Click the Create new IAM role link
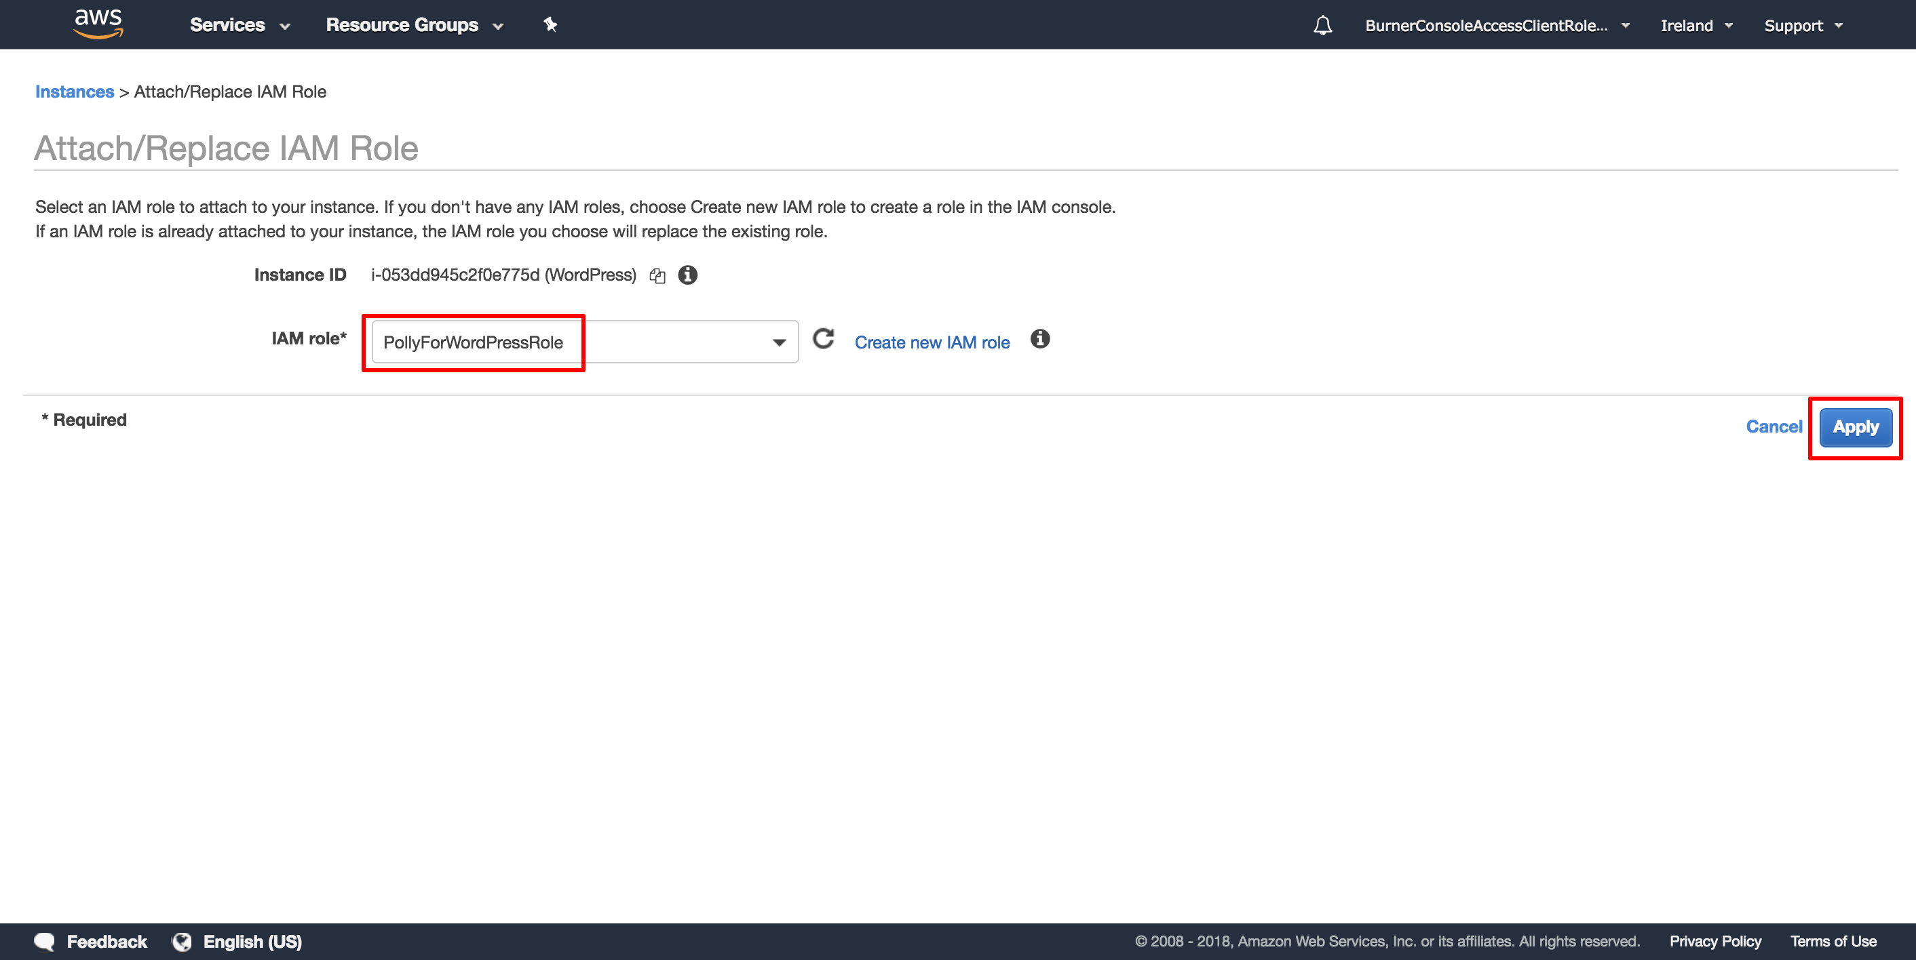 tap(932, 340)
